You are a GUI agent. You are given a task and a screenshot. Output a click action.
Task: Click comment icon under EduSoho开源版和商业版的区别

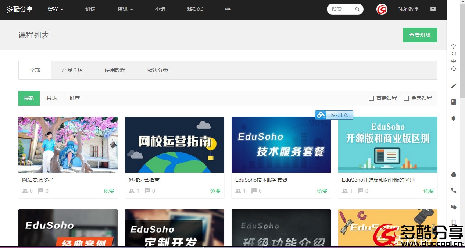361,191
